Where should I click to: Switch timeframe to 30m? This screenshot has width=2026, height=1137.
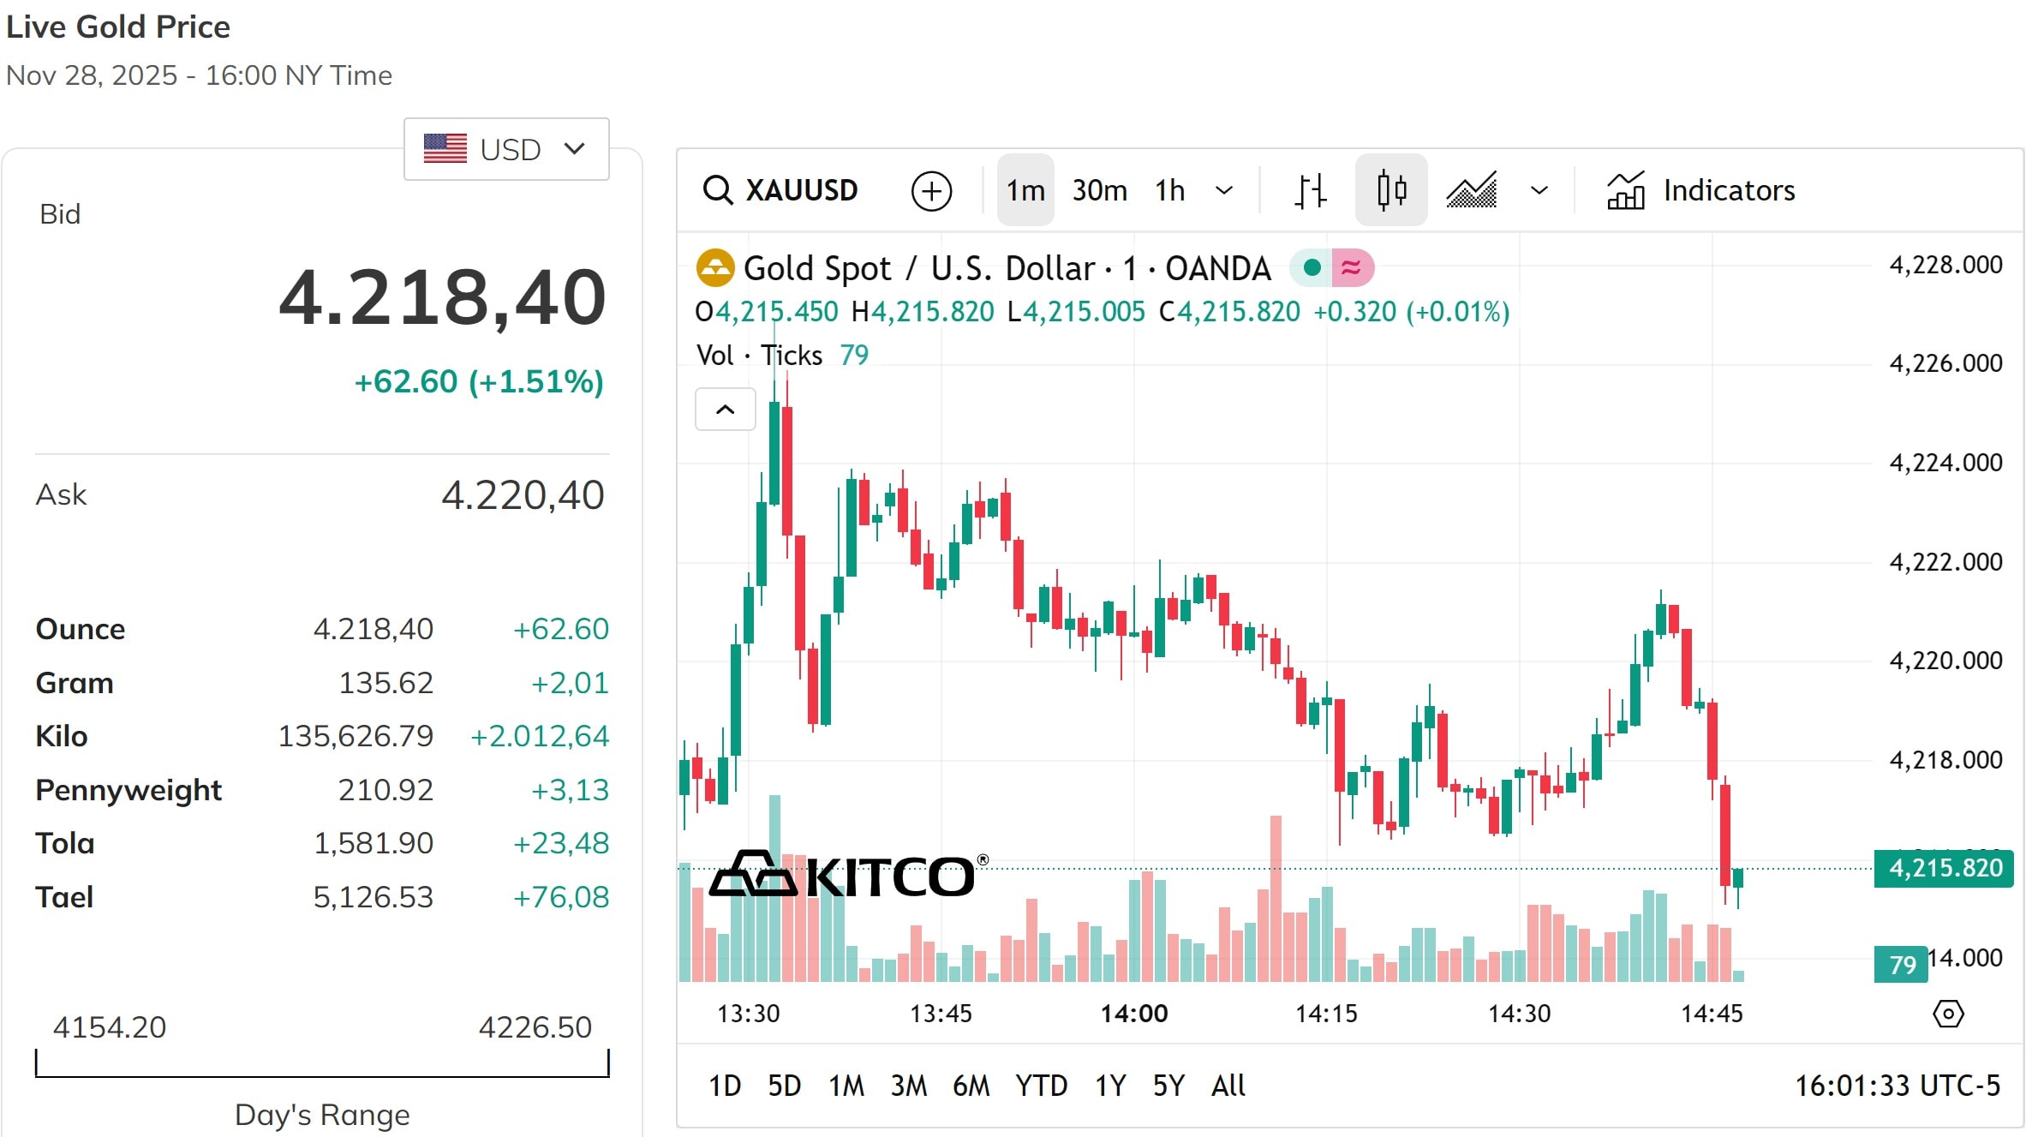point(1099,190)
